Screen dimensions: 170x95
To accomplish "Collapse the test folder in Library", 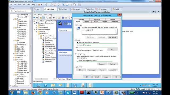I will [13, 40].
